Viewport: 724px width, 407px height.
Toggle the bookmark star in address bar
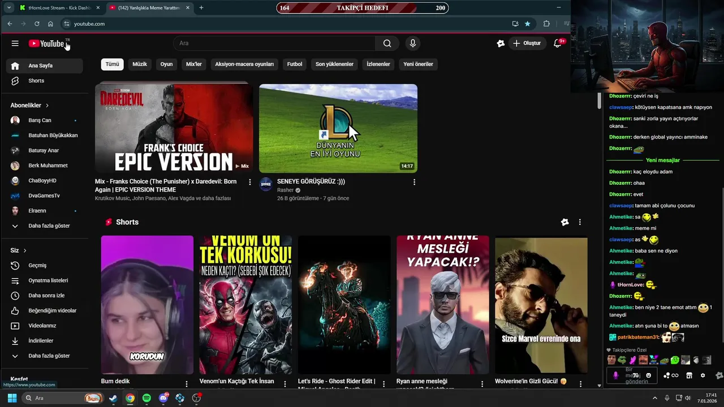click(x=527, y=24)
